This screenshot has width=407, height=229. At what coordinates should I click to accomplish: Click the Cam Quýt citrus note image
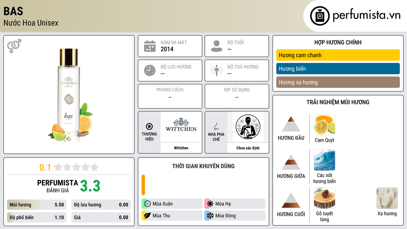(x=324, y=125)
